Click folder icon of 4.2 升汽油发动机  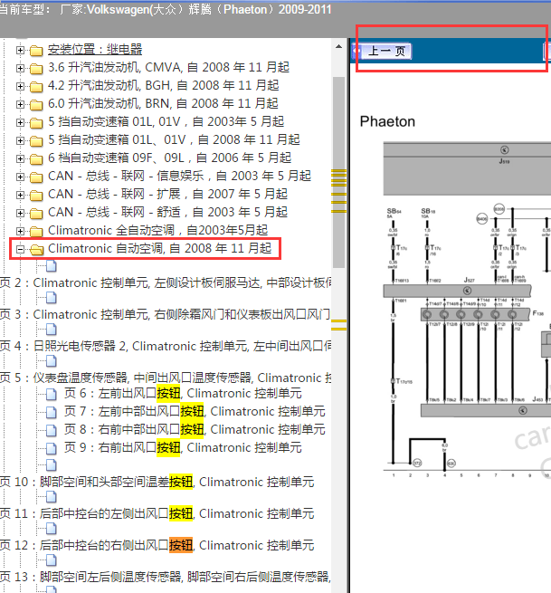[x=36, y=86]
